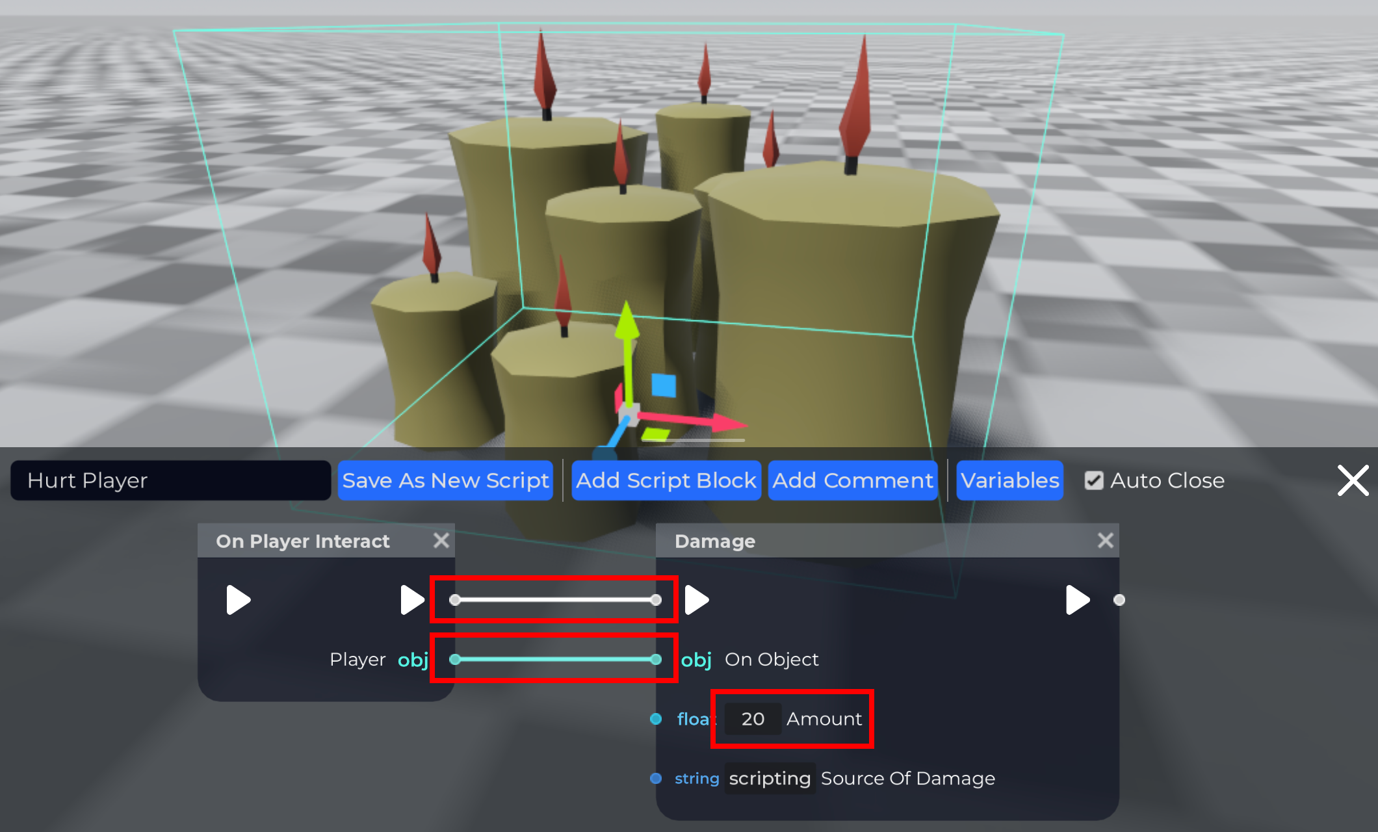Click Add Script Block button
Screen dimensions: 1378x832
(x=666, y=480)
